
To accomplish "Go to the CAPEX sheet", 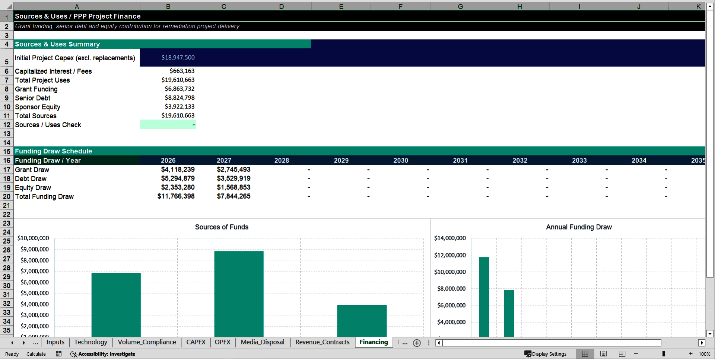I will click(x=196, y=342).
